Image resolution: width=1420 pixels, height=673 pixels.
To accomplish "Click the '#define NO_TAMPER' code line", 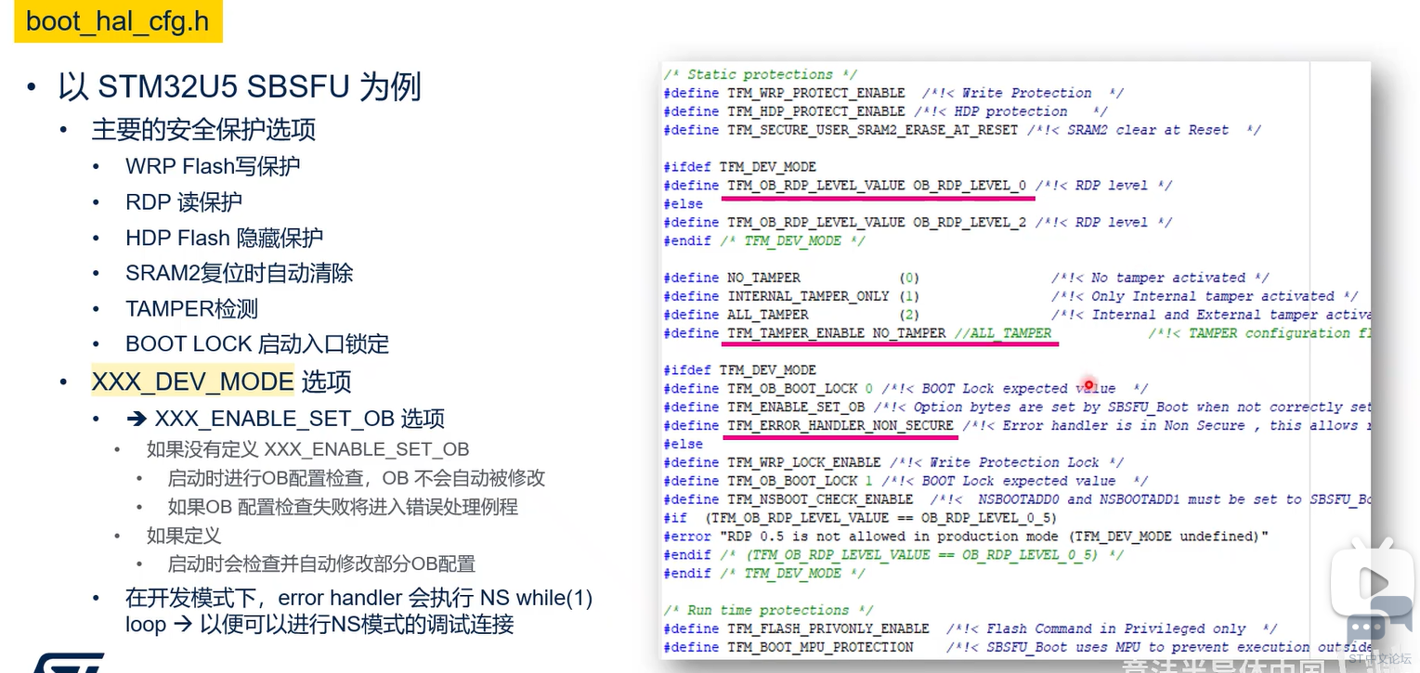I will (x=967, y=278).
